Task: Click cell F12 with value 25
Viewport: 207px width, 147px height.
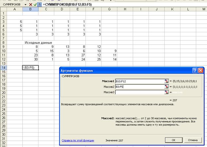Action: (93, 59)
